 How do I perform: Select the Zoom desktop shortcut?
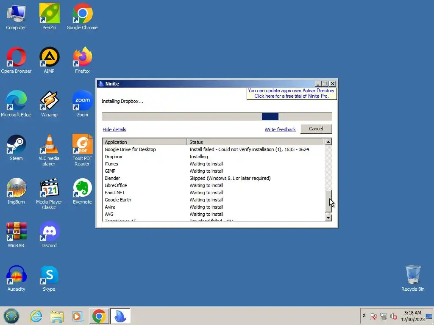click(x=82, y=104)
